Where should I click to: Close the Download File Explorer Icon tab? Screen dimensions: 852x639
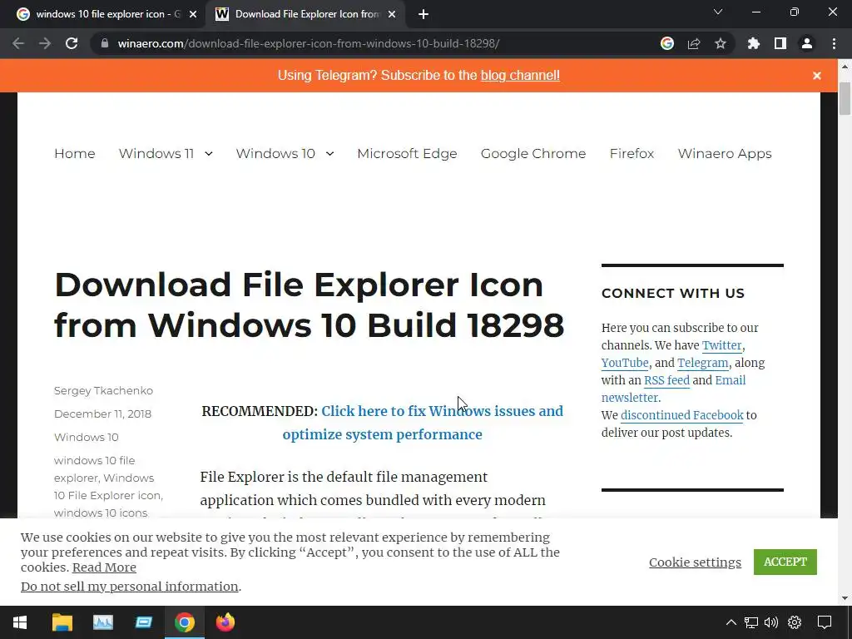click(x=392, y=14)
